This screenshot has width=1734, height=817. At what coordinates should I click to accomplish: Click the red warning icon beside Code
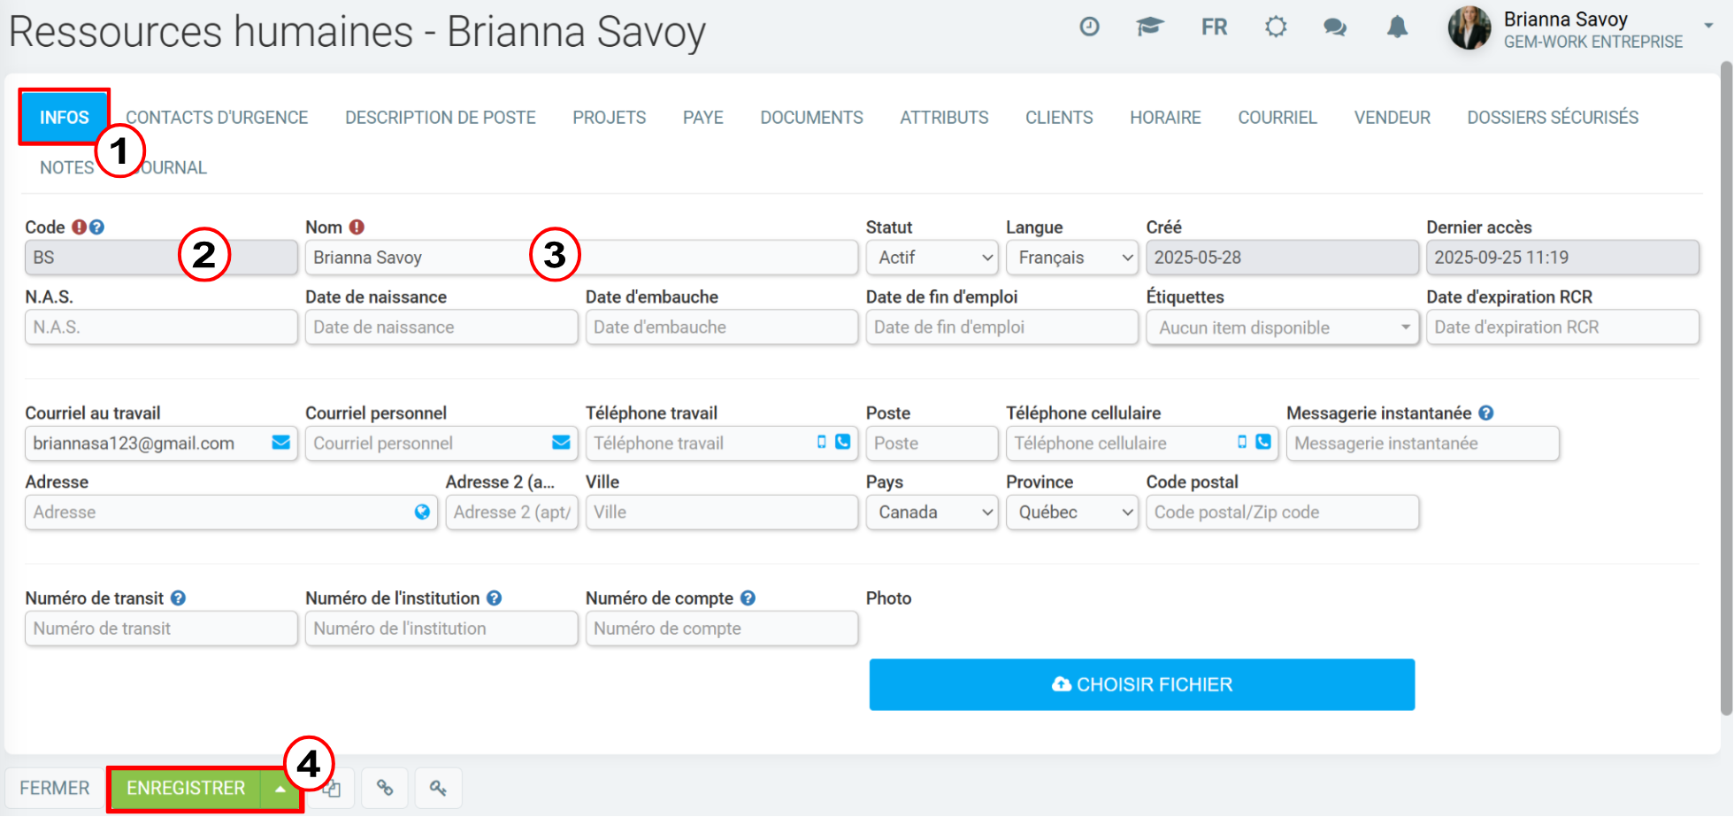[79, 227]
